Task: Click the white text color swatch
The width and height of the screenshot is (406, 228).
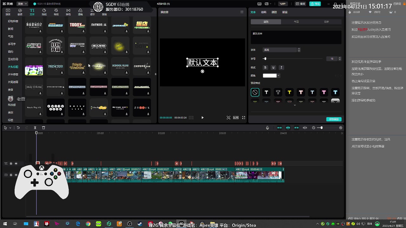Action: point(270,75)
